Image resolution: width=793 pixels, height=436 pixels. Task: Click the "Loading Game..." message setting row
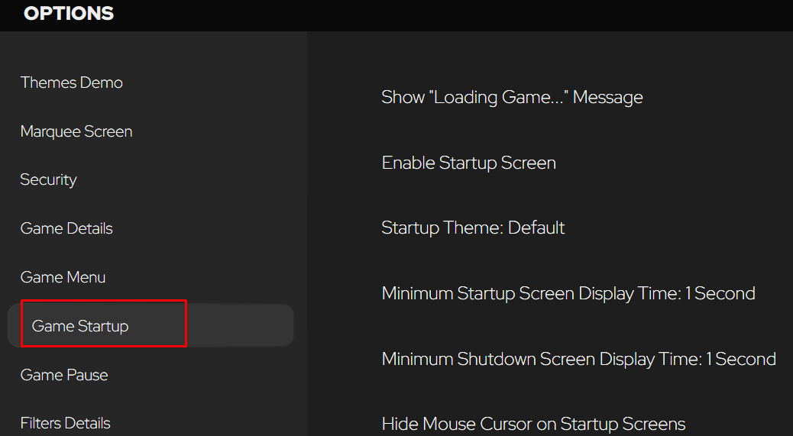pyautogui.click(x=512, y=97)
